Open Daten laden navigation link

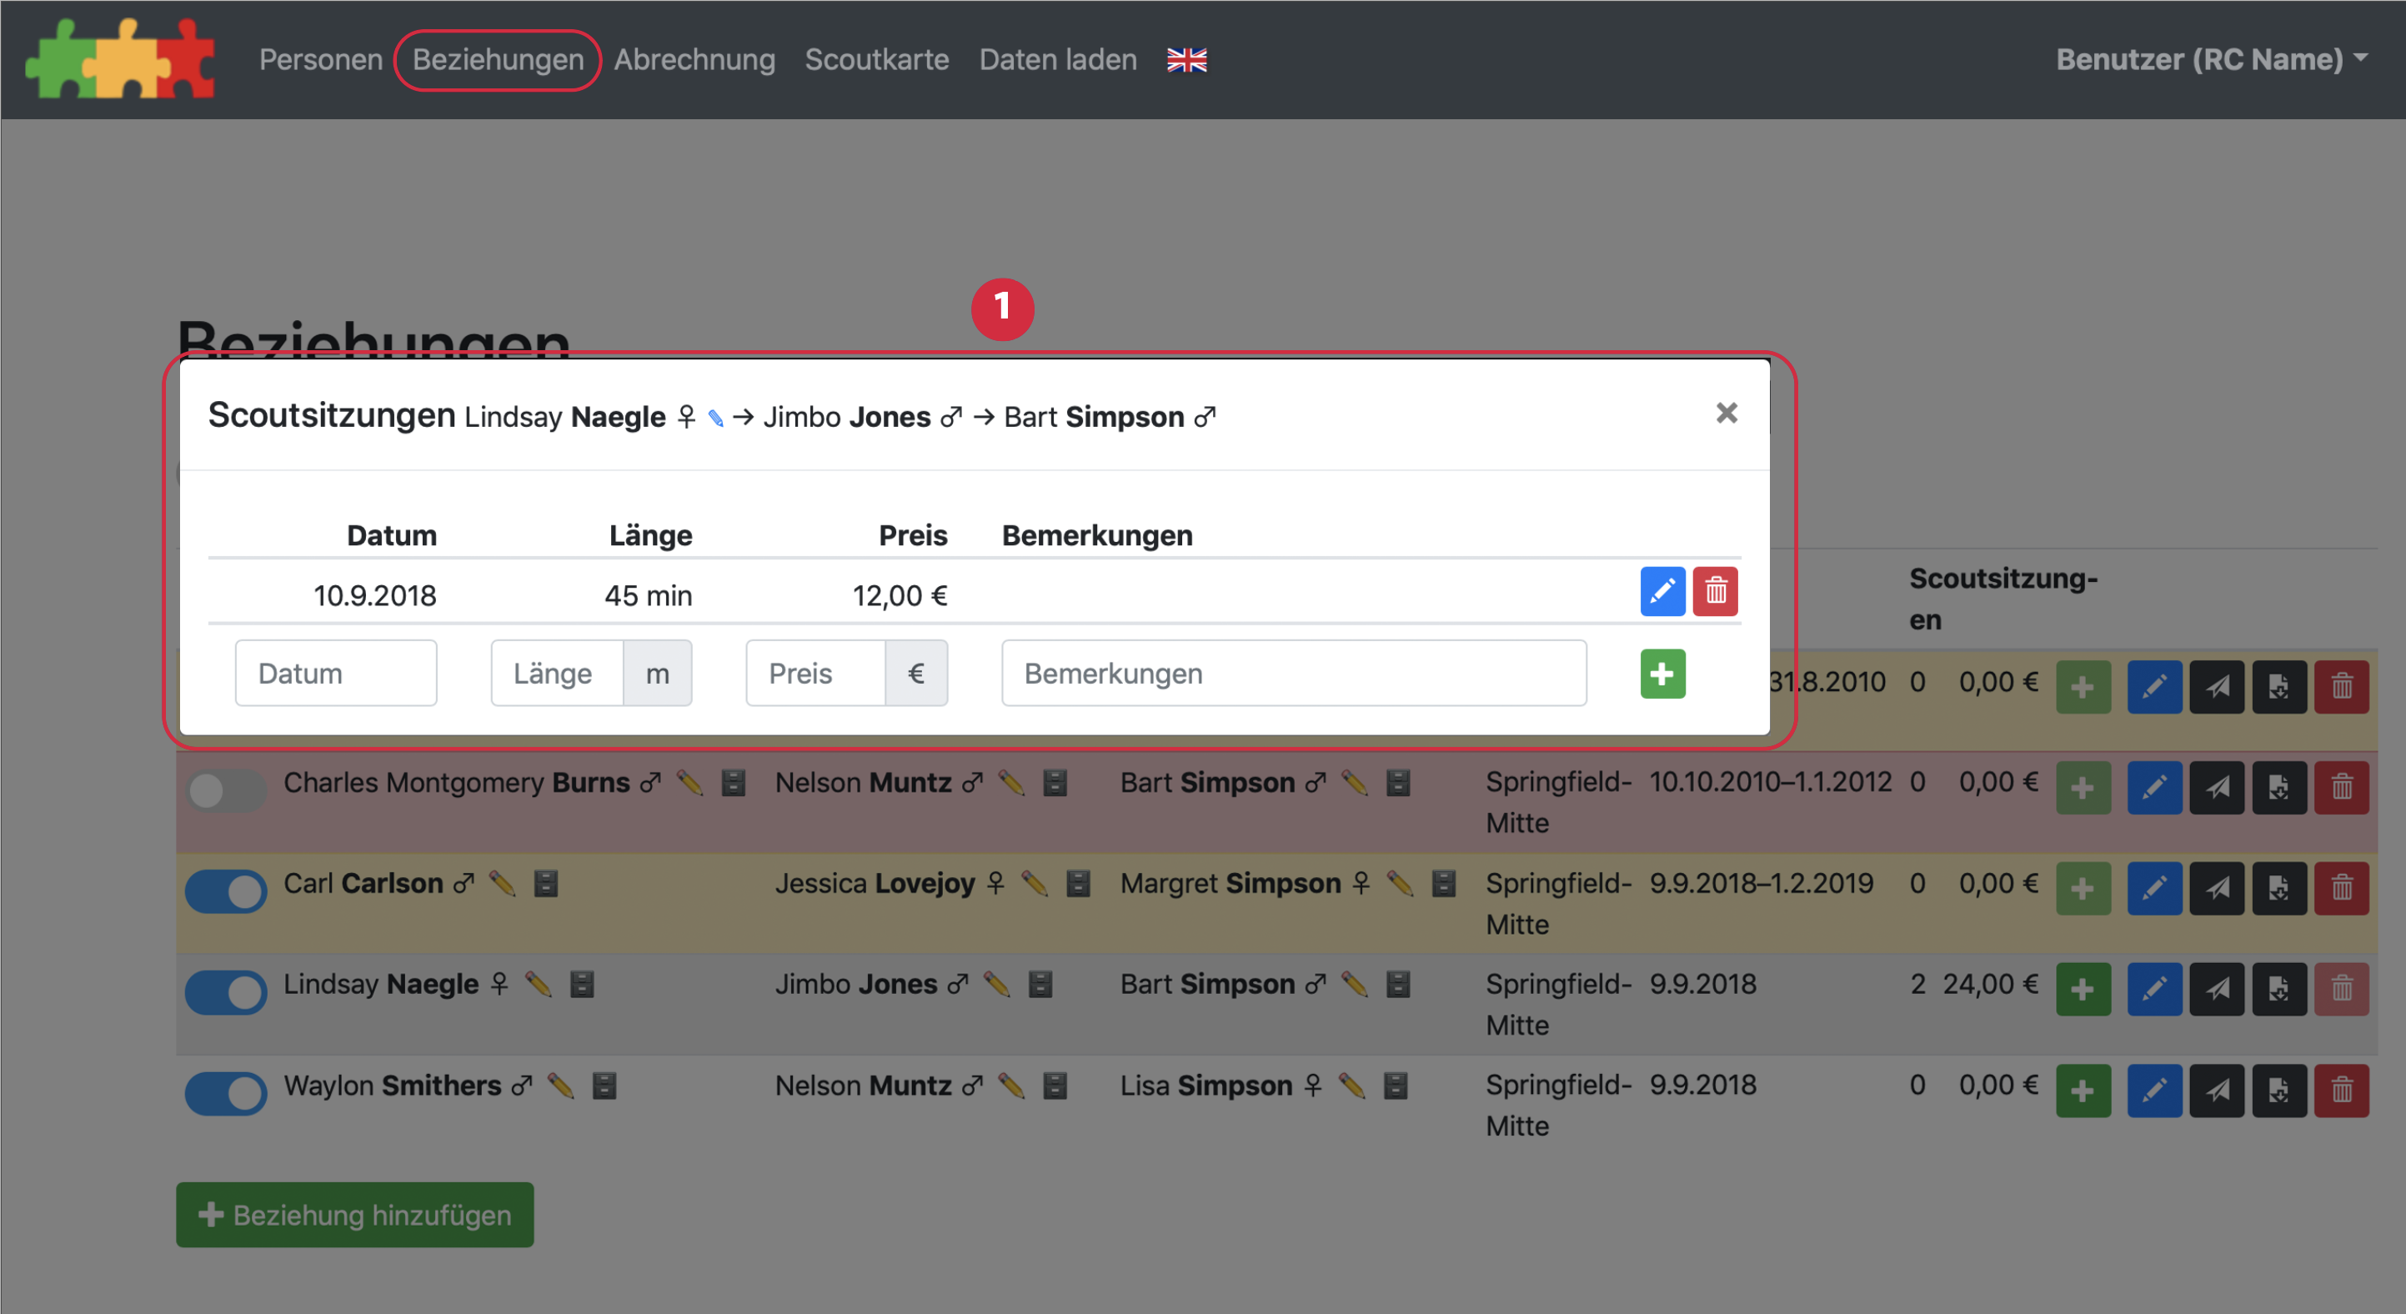click(x=1057, y=60)
